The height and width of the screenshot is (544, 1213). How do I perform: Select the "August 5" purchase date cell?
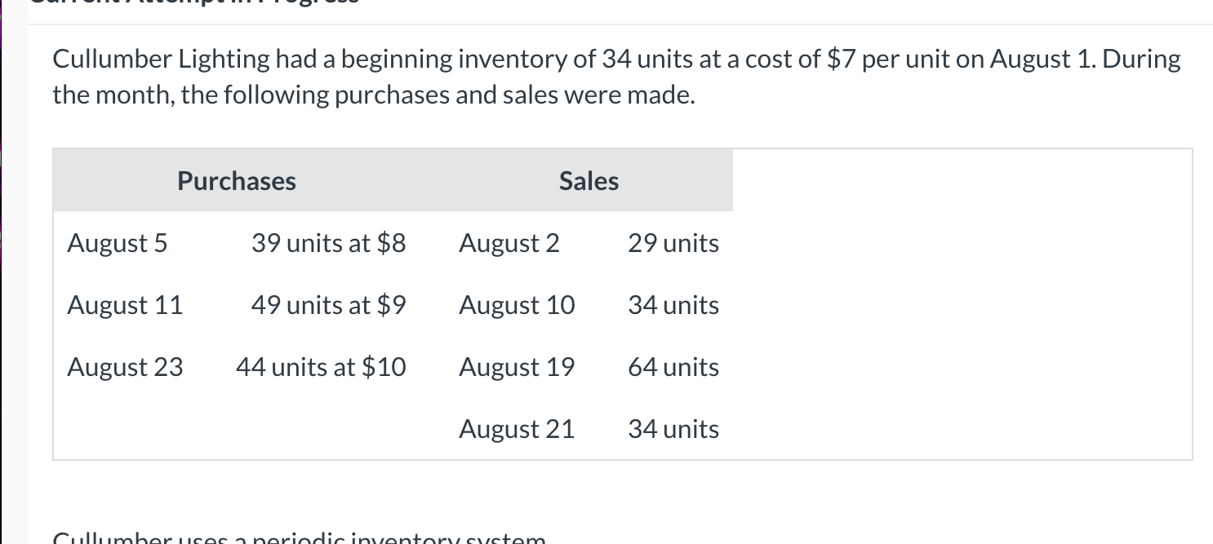click(118, 243)
